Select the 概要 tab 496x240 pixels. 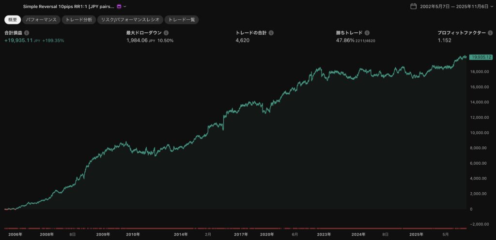point(13,20)
